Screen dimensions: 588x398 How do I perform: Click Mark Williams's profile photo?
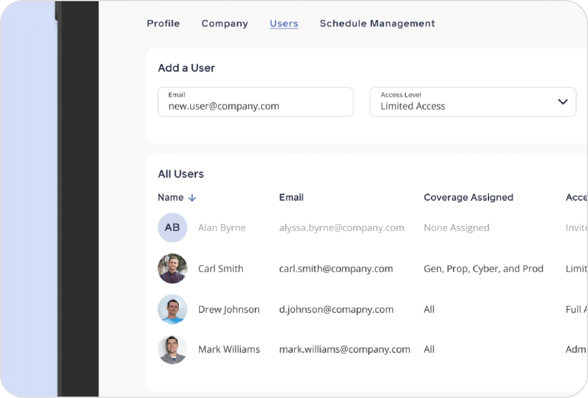[x=172, y=350]
